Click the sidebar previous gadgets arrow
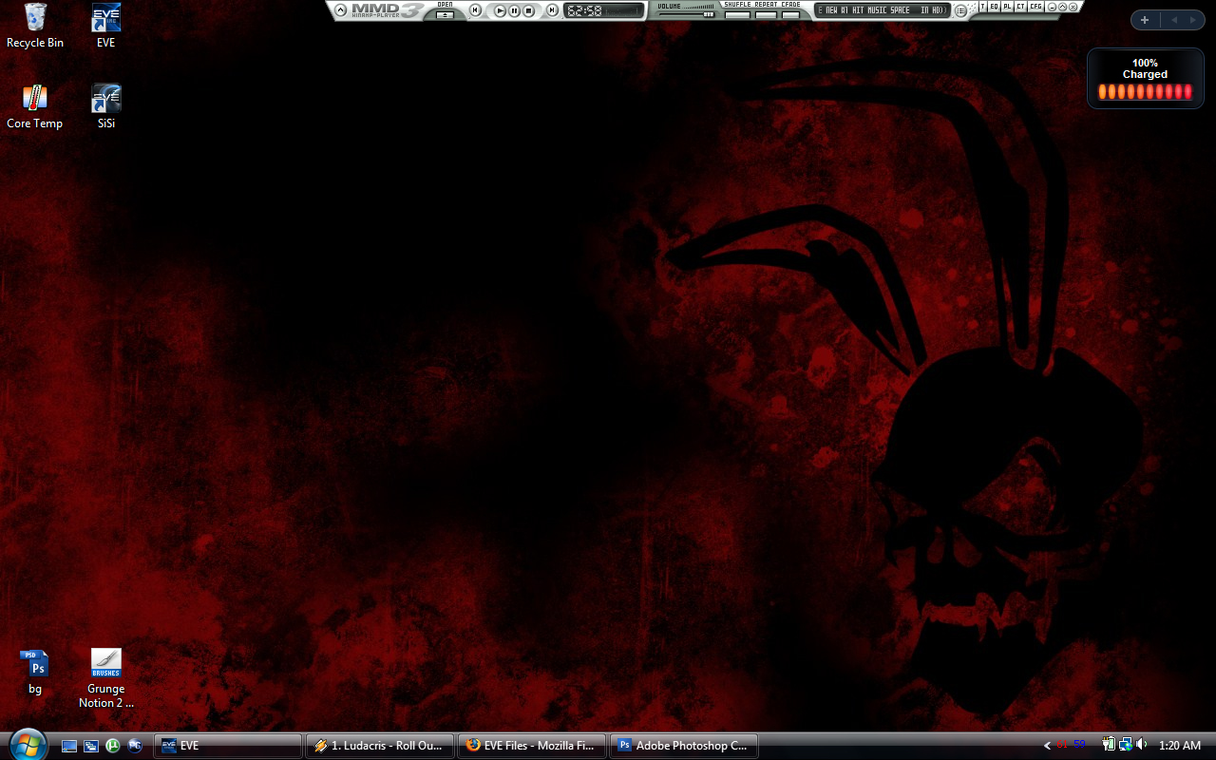This screenshot has width=1216, height=760. coord(1173,20)
